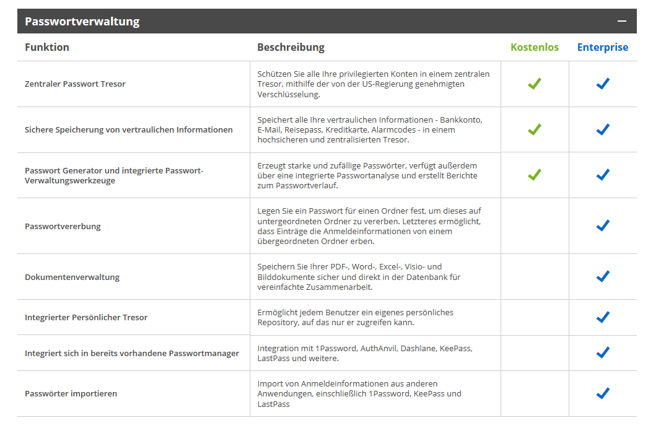Viewport: 661px width, 428px height.
Task: Click the blue Enterprise checkmark for Zentraler Passwort Tresor
Action: pos(602,84)
